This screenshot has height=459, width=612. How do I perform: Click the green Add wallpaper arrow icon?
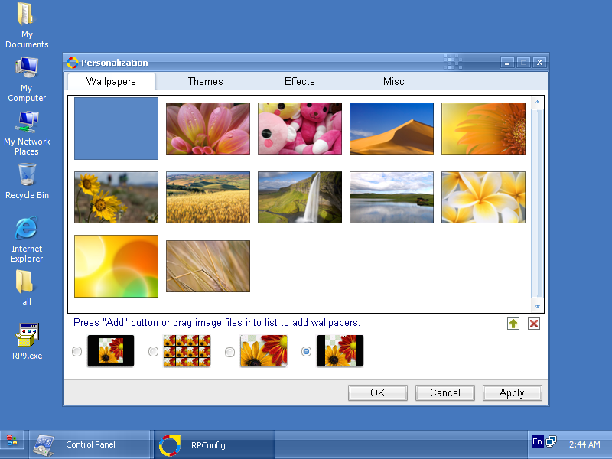click(513, 324)
